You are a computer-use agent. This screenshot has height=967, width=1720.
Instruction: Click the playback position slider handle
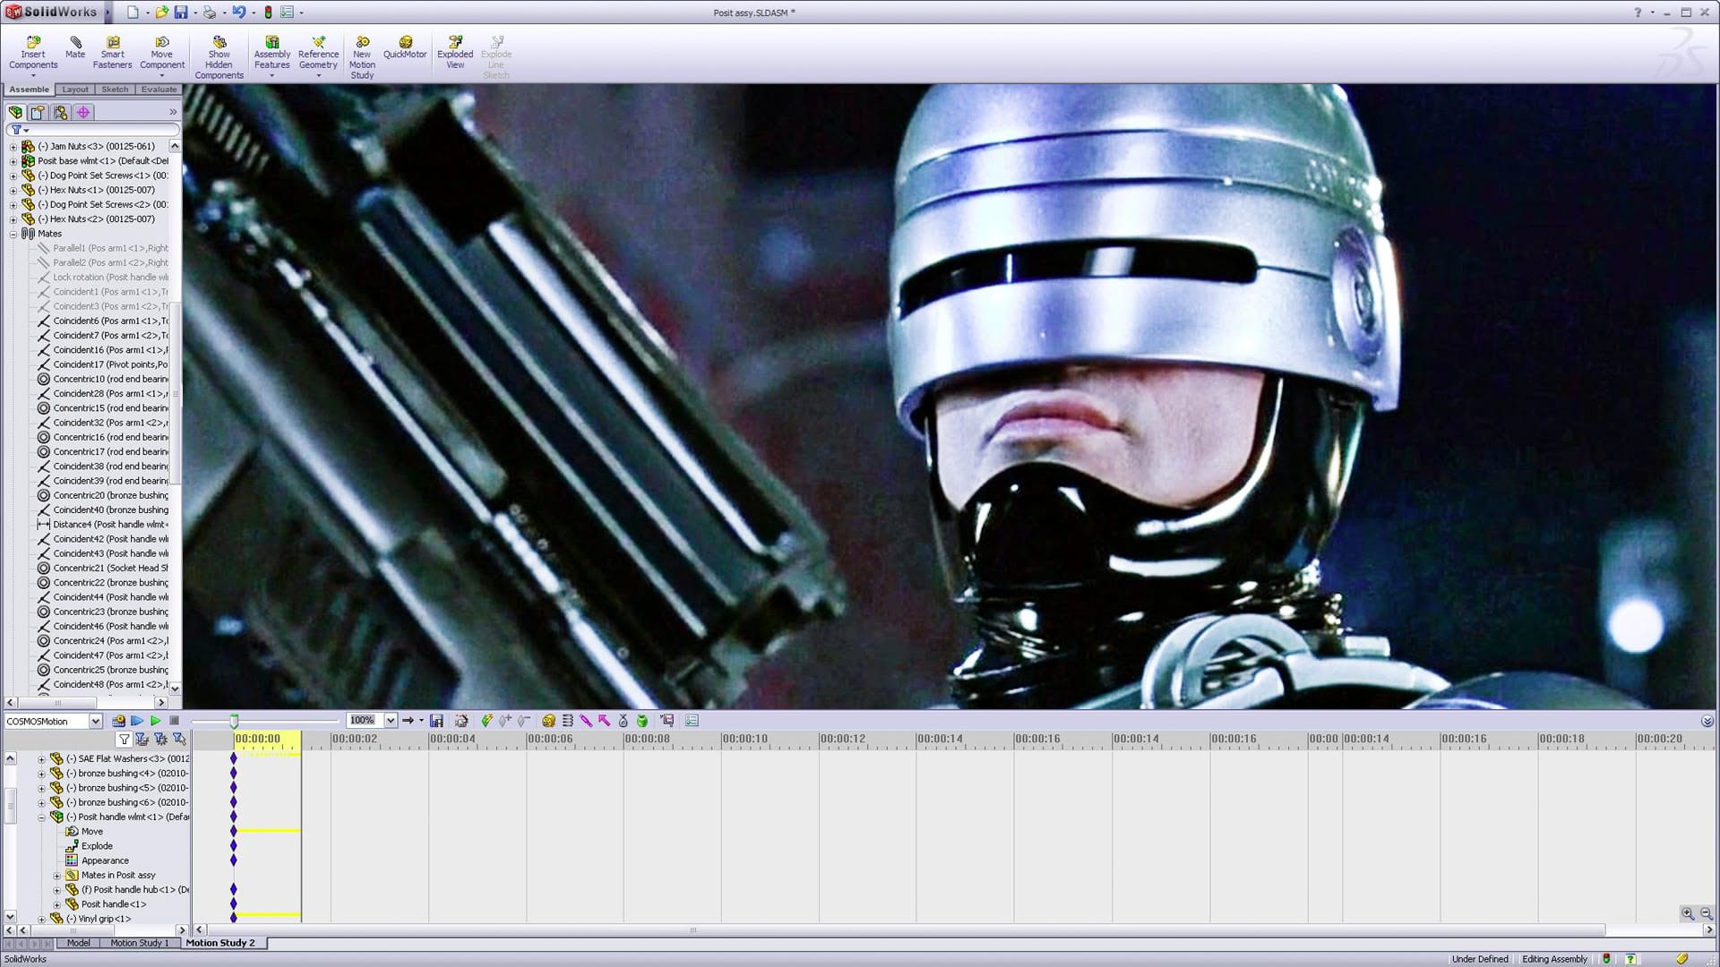pos(234,721)
